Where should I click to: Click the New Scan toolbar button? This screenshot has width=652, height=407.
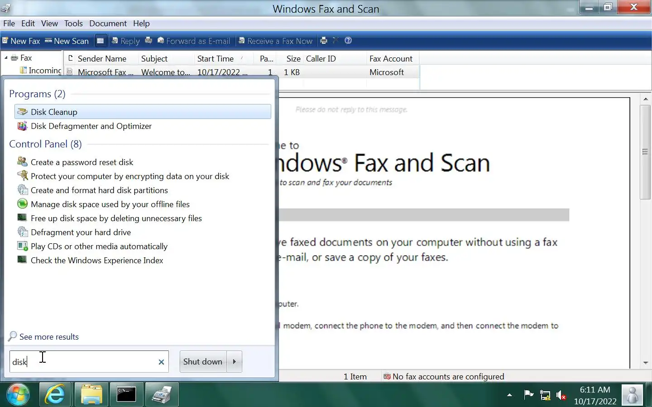67,41
